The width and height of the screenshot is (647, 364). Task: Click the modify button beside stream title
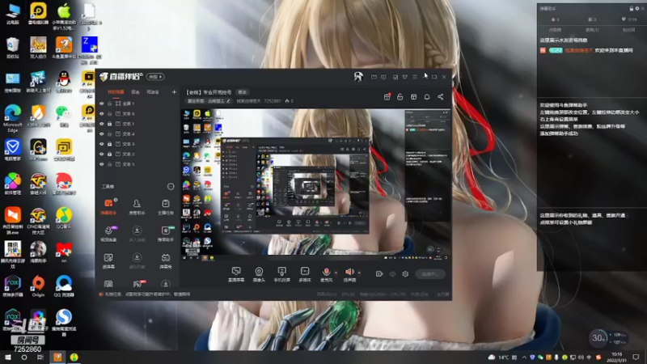click(x=242, y=92)
